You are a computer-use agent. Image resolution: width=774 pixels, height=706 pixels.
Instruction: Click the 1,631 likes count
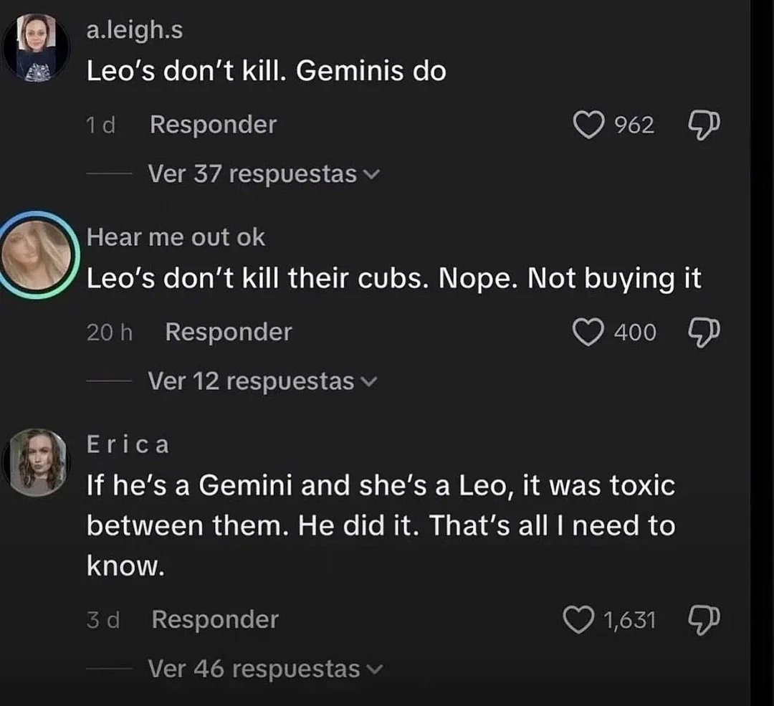pyautogui.click(x=630, y=620)
